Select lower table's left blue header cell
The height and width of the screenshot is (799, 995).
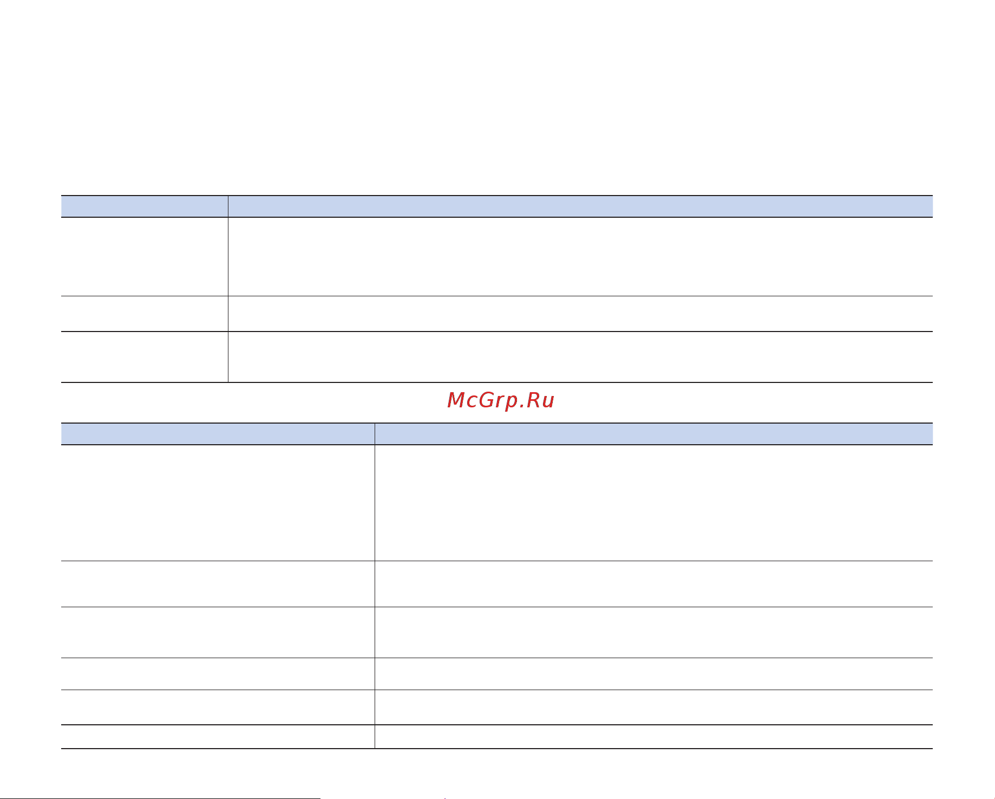(x=218, y=434)
